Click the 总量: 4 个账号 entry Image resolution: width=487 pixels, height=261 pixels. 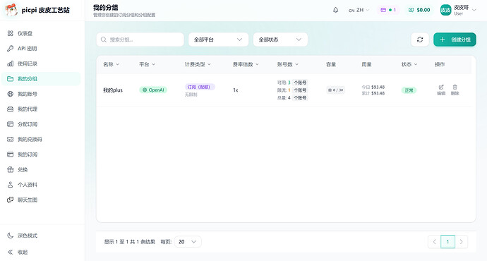pyautogui.click(x=292, y=98)
